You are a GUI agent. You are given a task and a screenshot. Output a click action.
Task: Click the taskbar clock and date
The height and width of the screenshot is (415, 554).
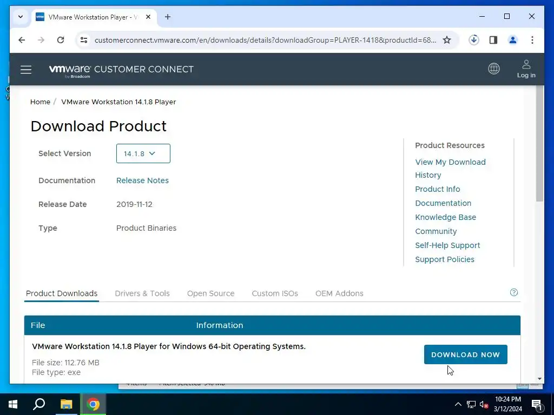coord(507,404)
